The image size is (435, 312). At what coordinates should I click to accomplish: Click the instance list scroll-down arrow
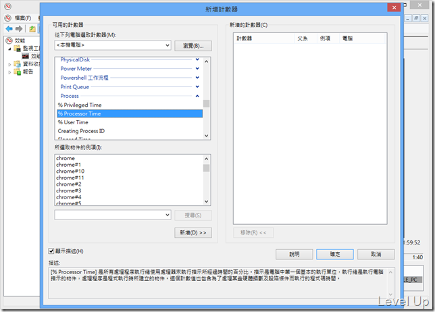coord(206,201)
